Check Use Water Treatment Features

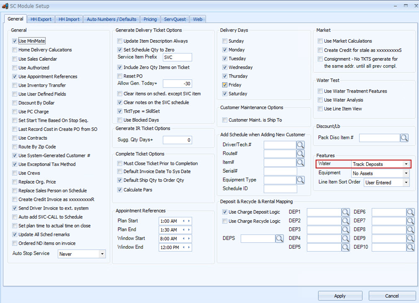[x=320, y=91]
